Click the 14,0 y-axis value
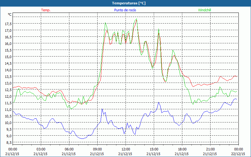 point(8,70)
